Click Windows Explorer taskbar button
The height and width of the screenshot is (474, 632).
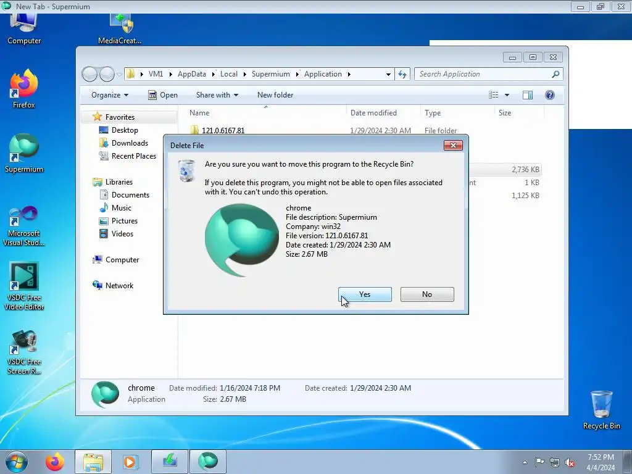[93, 462]
